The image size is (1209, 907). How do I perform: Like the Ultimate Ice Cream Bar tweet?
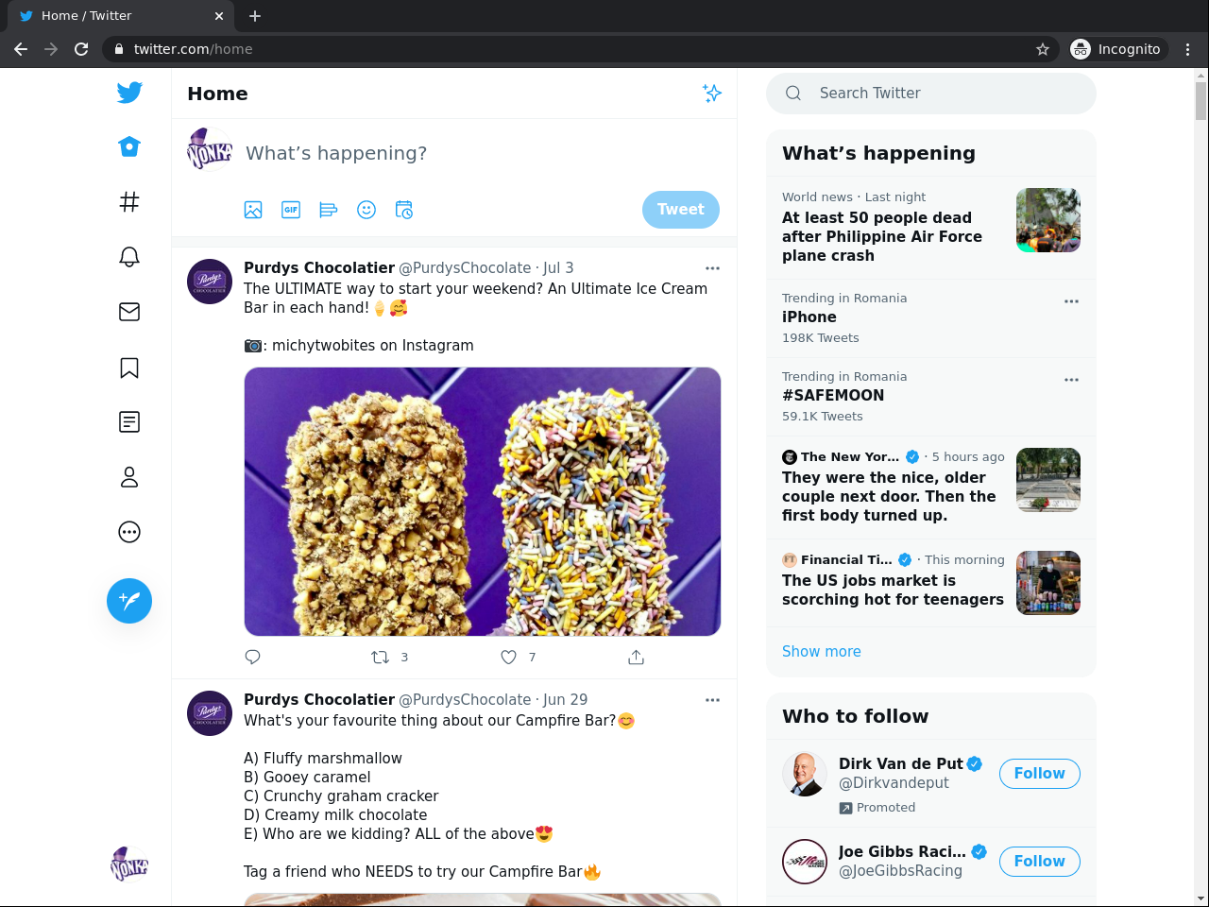509,657
